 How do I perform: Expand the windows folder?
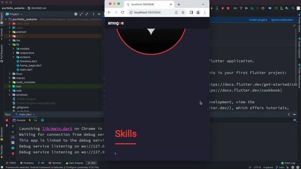click(9, 95)
